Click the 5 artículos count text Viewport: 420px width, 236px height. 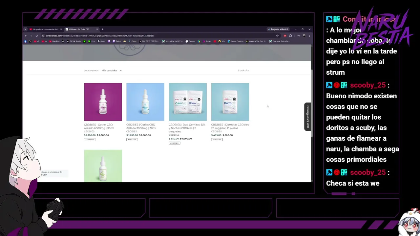(243, 70)
